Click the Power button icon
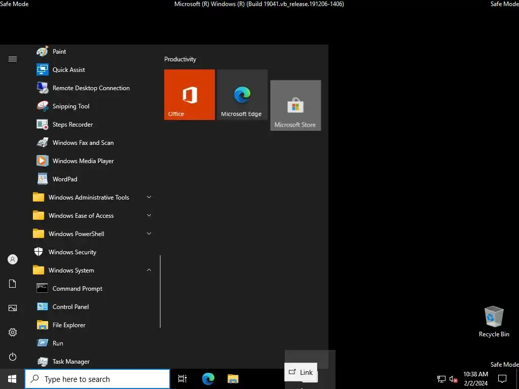Screen dimensions: 519x389 coord(13,357)
